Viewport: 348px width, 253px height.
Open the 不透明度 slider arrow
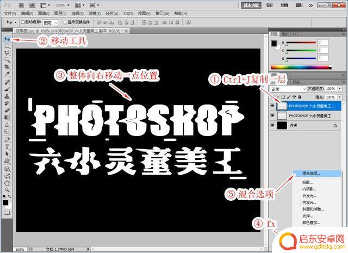pyautogui.click(x=340, y=88)
